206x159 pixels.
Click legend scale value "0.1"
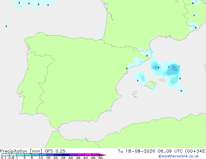pyautogui.click(x=4, y=158)
